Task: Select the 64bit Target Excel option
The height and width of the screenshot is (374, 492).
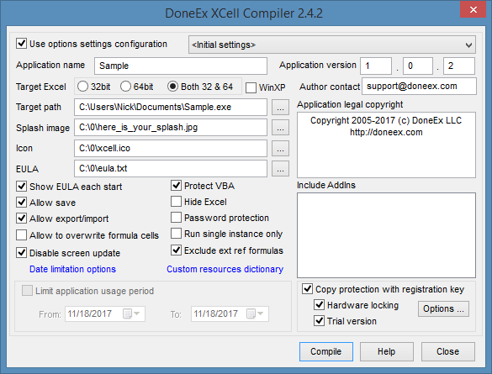Action: click(x=125, y=87)
